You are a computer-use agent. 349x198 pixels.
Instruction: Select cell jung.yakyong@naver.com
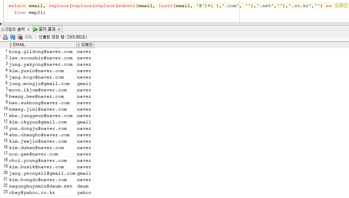(x=42, y=64)
